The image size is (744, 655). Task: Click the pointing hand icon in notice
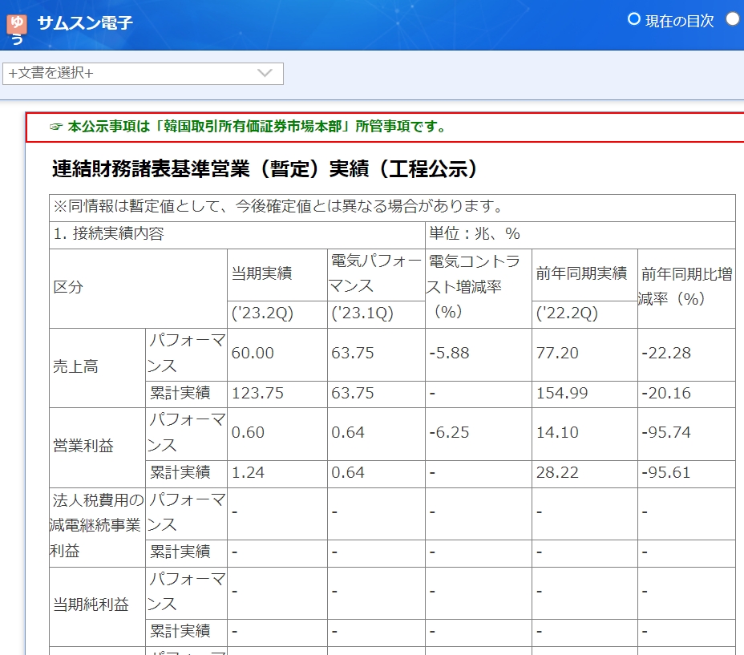[x=55, y=127]
